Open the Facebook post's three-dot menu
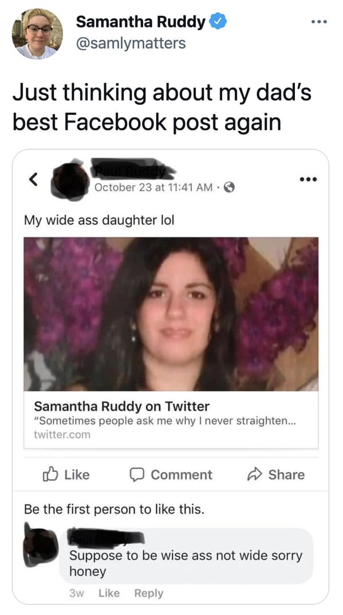 pyautogui.click(x=308, y=180)
